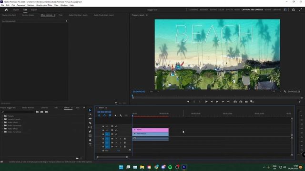Step back one frame
The height and width of the screenshot is (171, 305).
point(212,102)
